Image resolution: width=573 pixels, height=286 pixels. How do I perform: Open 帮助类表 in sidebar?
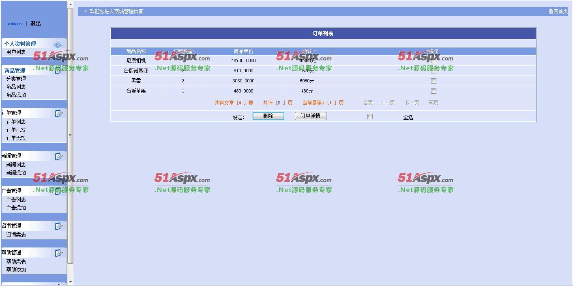pyautogui.click(x=16, y=261)
